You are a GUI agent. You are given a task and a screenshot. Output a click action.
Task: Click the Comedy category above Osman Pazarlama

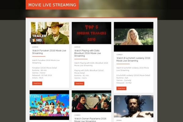pos(77,115)
